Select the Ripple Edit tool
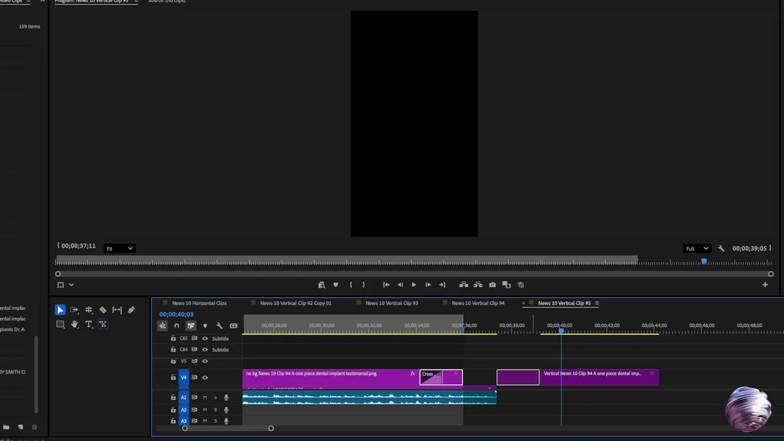 [89, 310]
